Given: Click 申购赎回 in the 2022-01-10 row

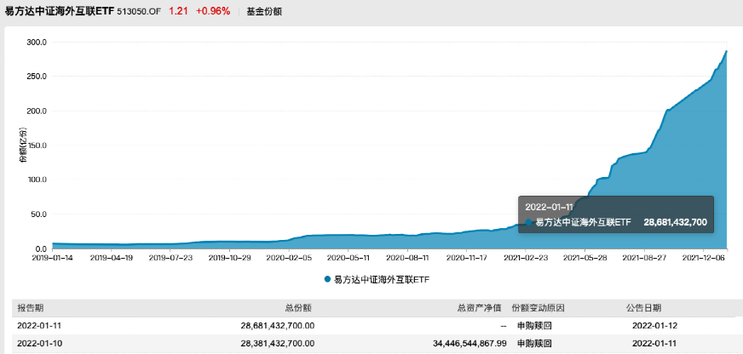Looking at the screenshot, I should (534, 343).
